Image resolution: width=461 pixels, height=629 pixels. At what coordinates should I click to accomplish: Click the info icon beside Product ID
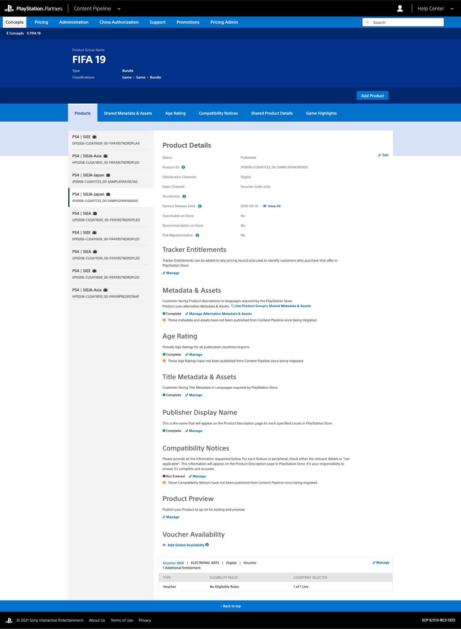click(x=183, y=167)
